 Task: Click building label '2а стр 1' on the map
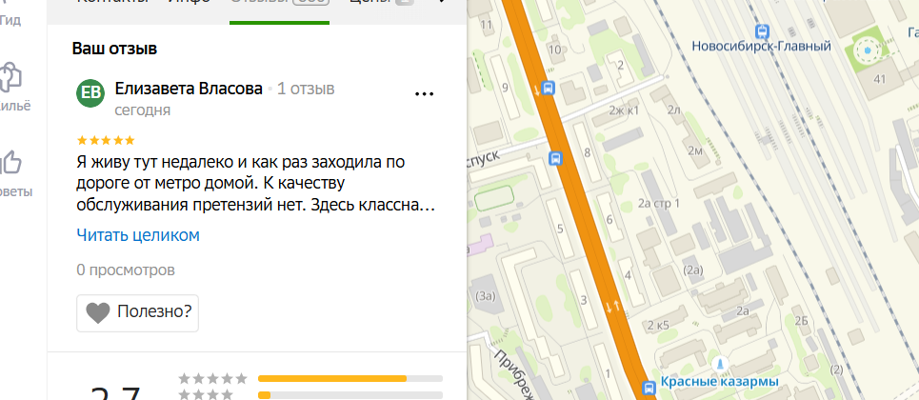point(658,204)
